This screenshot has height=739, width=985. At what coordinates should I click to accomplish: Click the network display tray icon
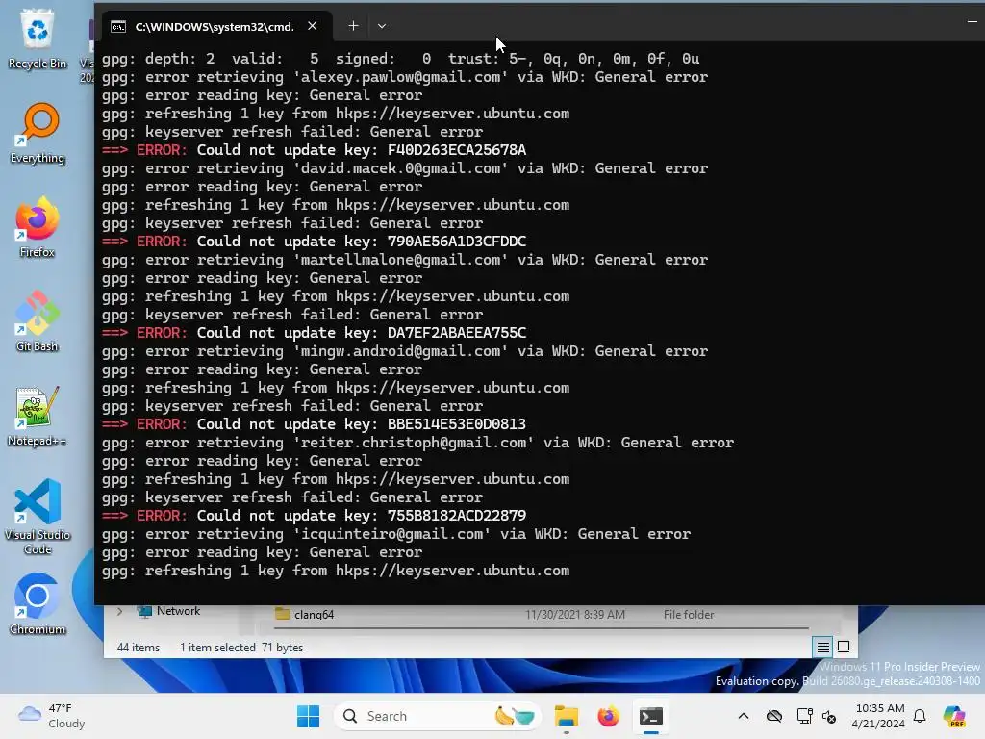point(803,716)
